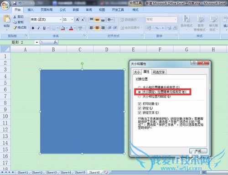228x175 pixels.
Task: Open the number format (常规) dropdown
Action: 176,20
